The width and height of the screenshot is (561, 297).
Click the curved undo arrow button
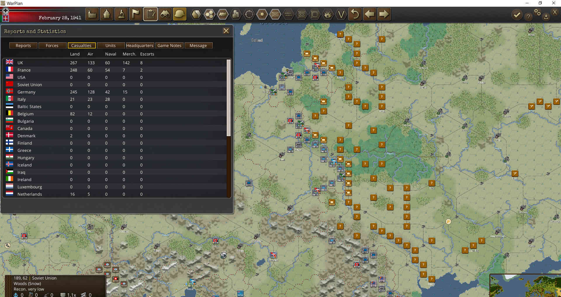coord(355,14)
